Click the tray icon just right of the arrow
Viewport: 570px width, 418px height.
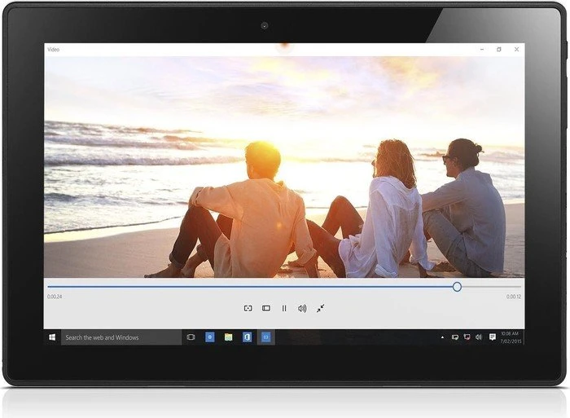454,337
